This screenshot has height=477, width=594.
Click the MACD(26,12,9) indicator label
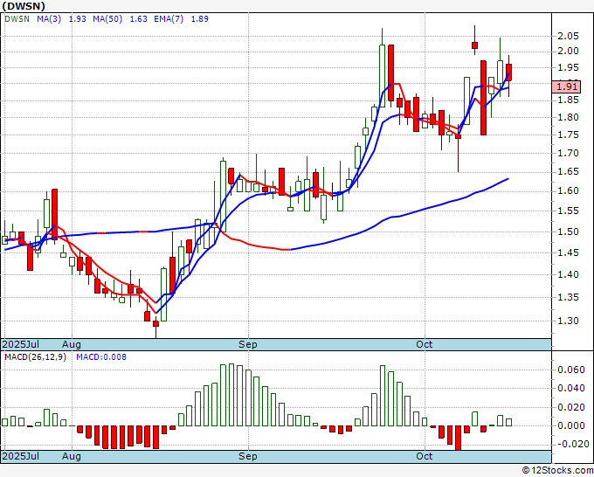tap(35, 357)
